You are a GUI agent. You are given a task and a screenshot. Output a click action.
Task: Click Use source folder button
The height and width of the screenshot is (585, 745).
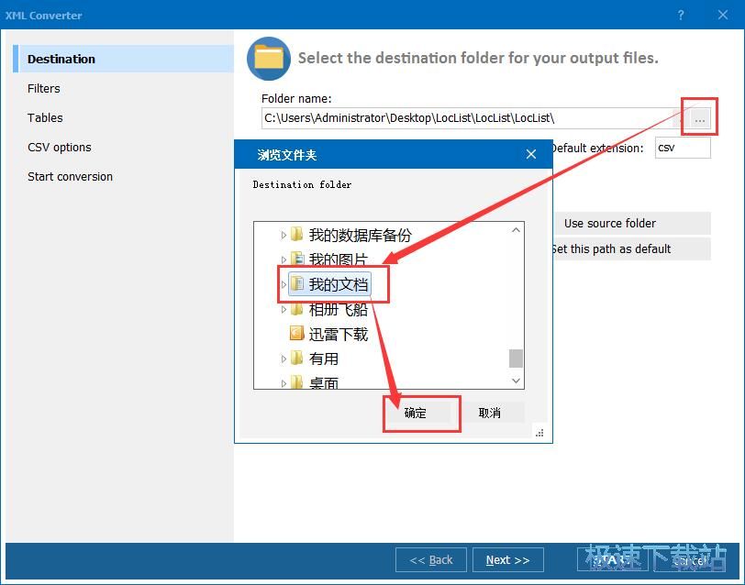click(x=632, y=223)
